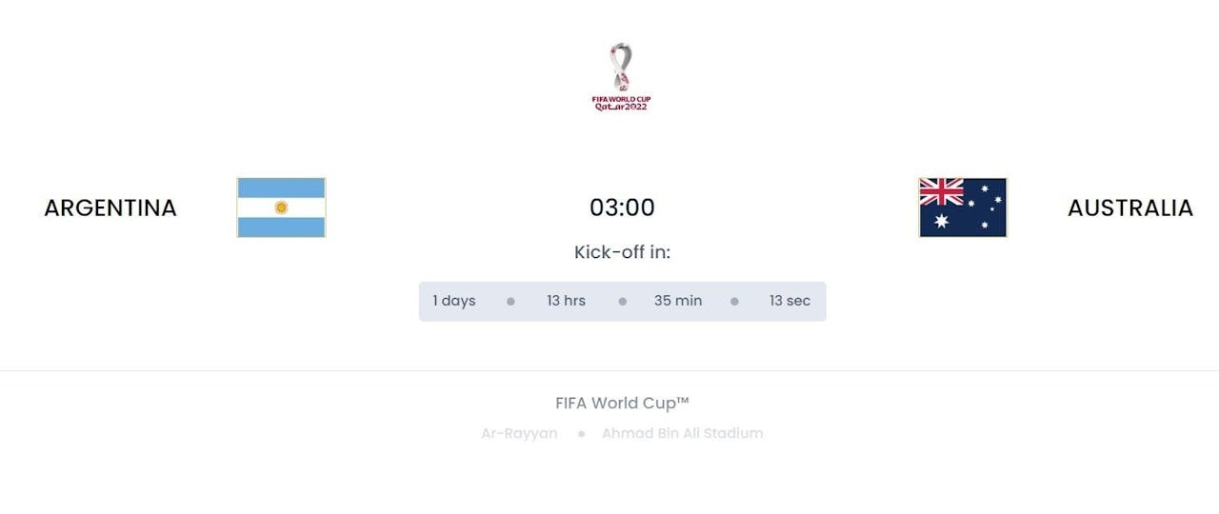Click the Argentina flag icon
Viewport: 1219px width, 514px height.
(281, 208)
